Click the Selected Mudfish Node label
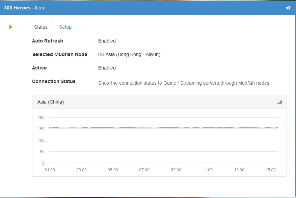The width and height of the screenshot is (296, 198). pos(60,54)
